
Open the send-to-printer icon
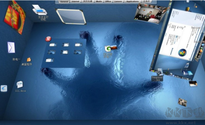(40, 10)
